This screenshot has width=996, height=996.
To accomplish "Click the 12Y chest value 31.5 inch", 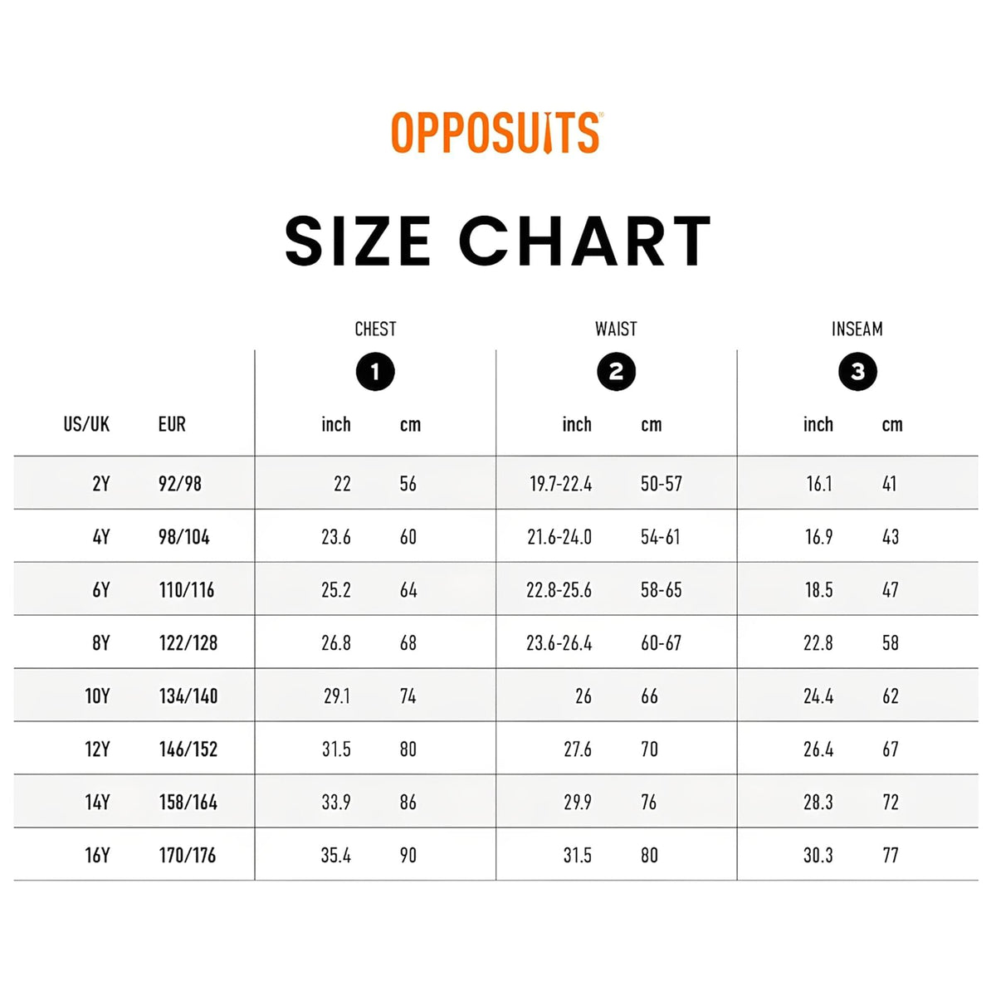I will [x=336, y=749].
